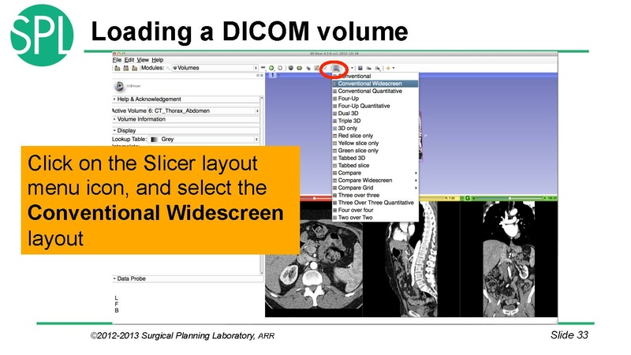Choose Four-Up Quantitative layout
Screen dimensions: 631x355
(375, 106)
